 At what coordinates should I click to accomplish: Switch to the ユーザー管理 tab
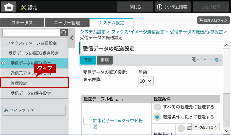coord(67,23)
